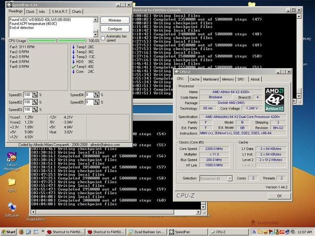Click the first CPU Usage green bar
The image size is (315, 236).
pyautogui.click(x=41, y=41)
